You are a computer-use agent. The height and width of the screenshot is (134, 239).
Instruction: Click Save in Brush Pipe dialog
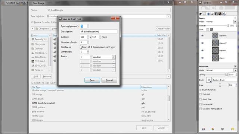[x=92, y=80]
